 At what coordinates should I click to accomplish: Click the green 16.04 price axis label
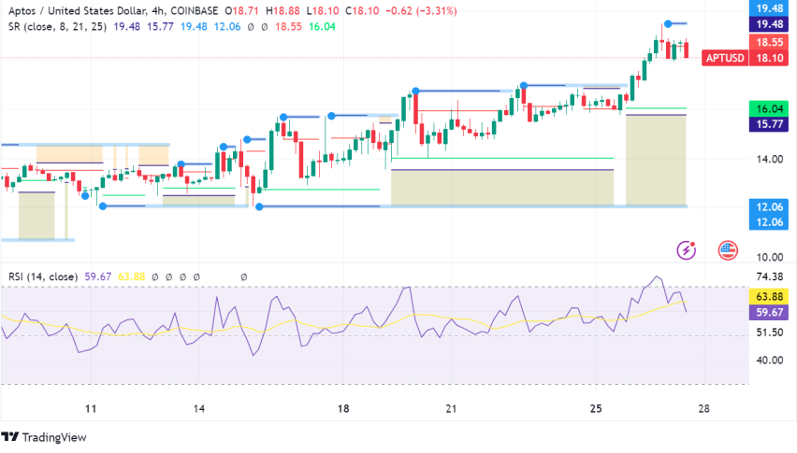click(x=770, y=108)
